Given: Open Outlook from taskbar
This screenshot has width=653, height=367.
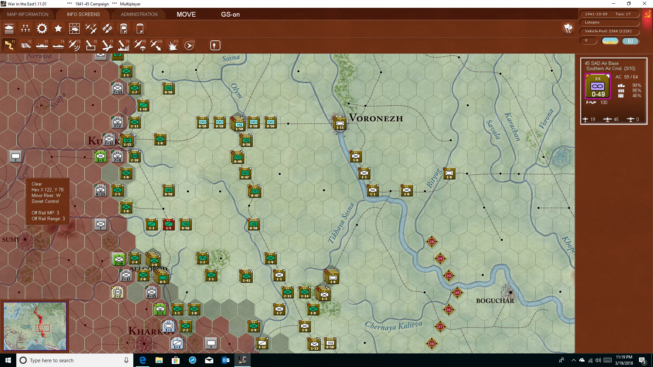Looking at the screenshot, I should coord(226,360).
